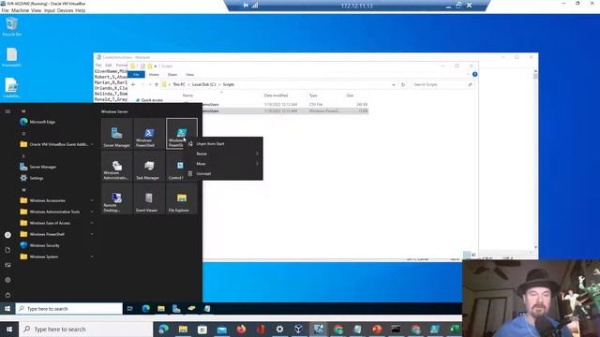Image resolution: width=600 pixels, height=337 pixels.
Task: Click the Start menu hamburger expand icon
Action: [7, 111]
